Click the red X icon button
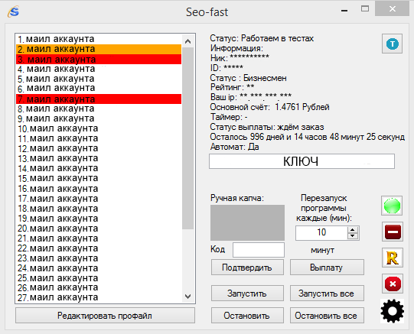The width and height of the screenshot is (414, 334). pyautogui.click(x=393, y=284)
